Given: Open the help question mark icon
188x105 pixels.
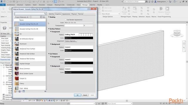Looking at the screenshot, I should 175,1.
